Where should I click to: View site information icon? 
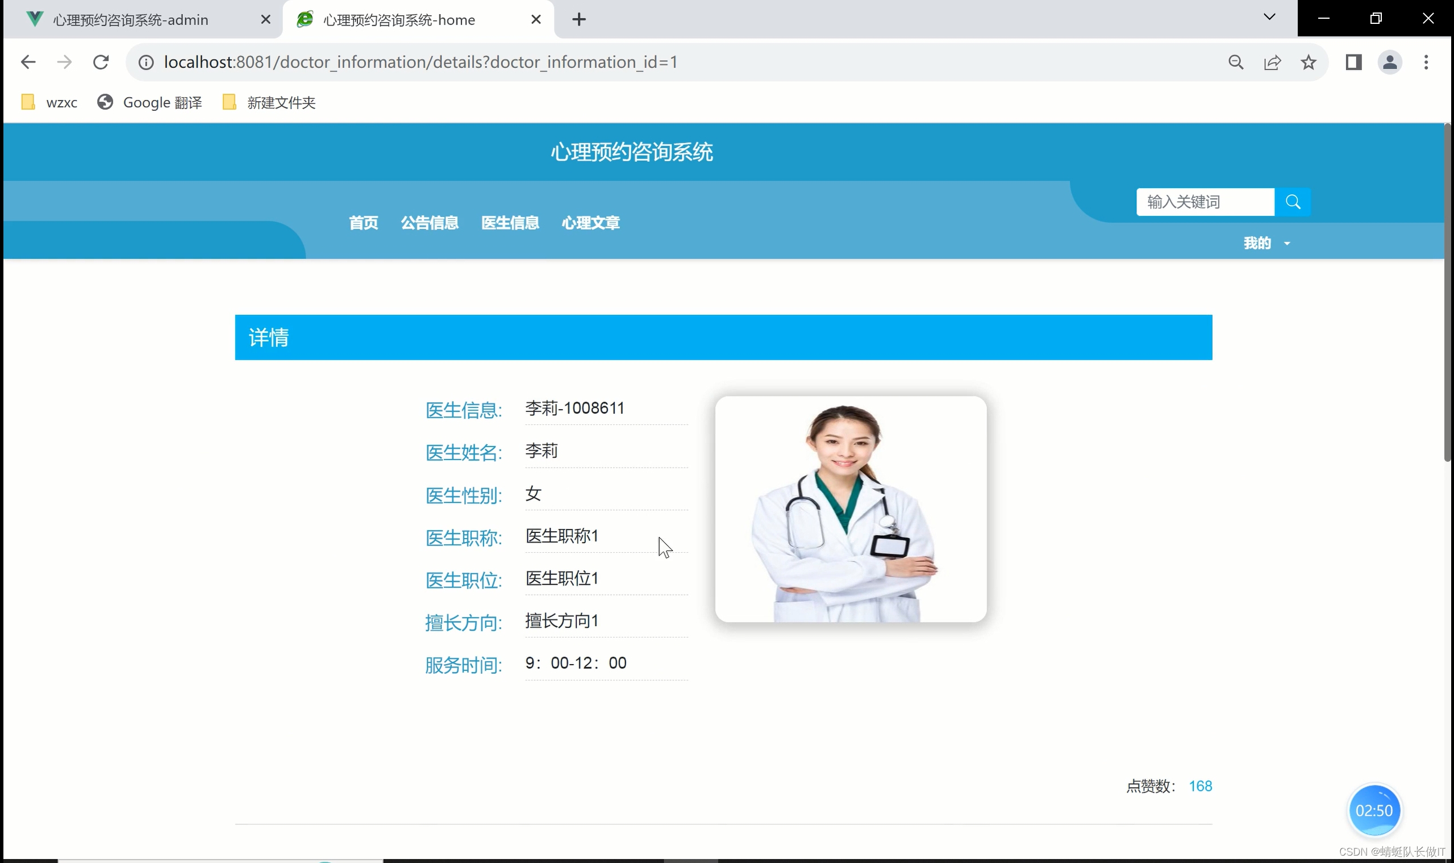[x=146, y=62]
